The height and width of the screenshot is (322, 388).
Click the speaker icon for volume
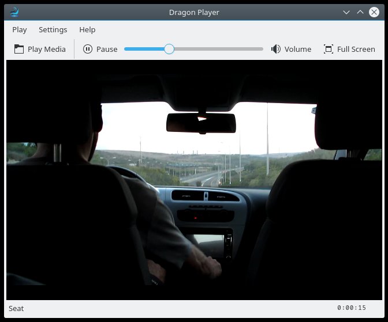point(276,49)
